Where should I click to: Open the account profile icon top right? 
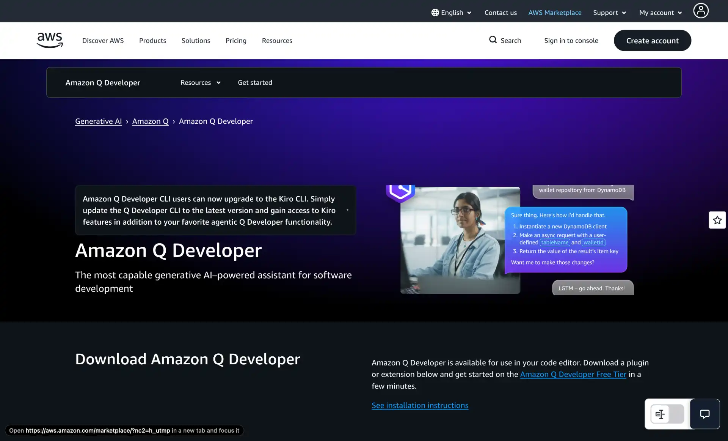[701, 11]
